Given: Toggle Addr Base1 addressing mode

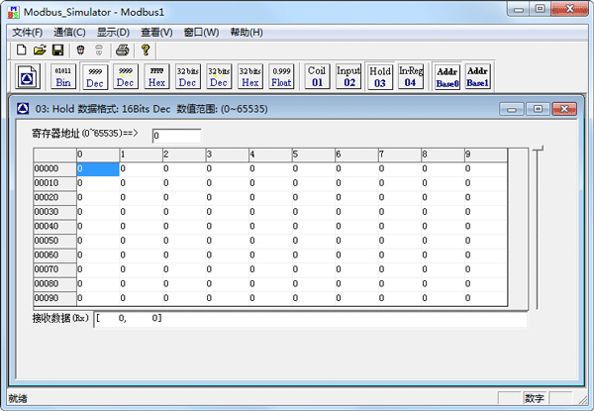Looking at the screenshot, I should pyautogui.click(x=477, y=76).
